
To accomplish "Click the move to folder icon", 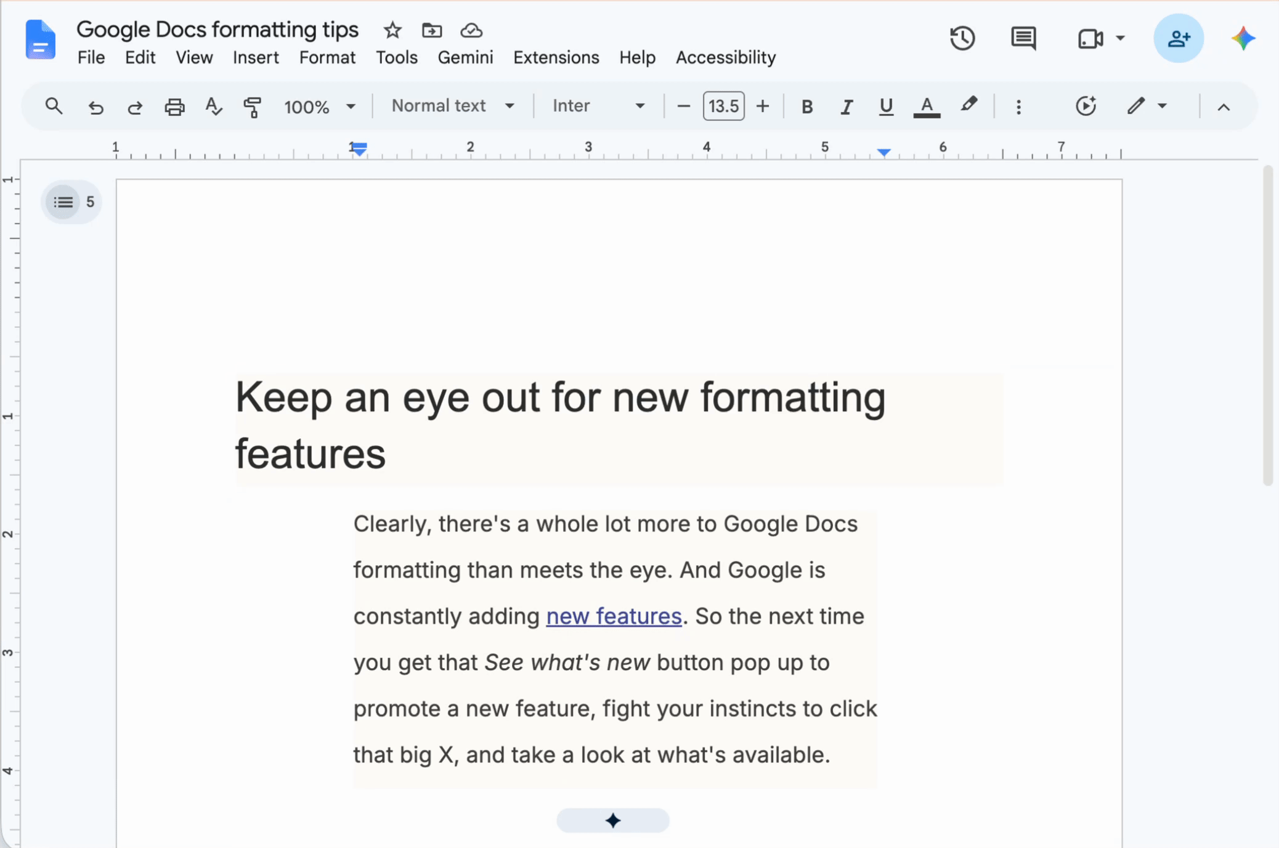I will (432, 30).
